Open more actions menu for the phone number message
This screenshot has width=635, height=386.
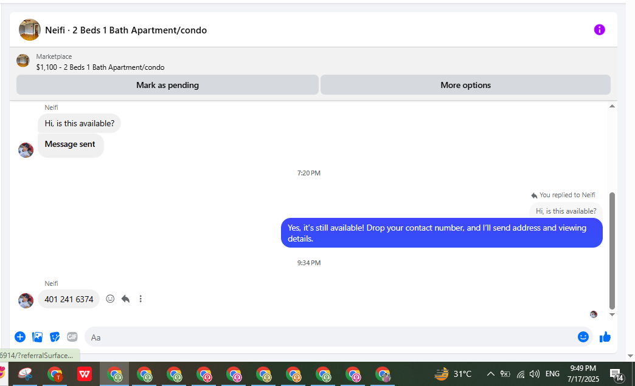141,299
